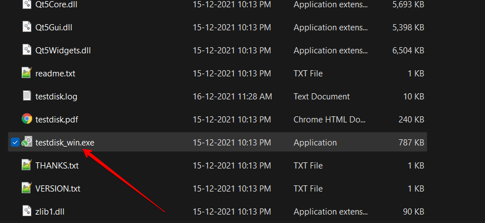Select the Qt5Core.dll file icon
This screenshot has height=223, width=485.
point(27,4)
